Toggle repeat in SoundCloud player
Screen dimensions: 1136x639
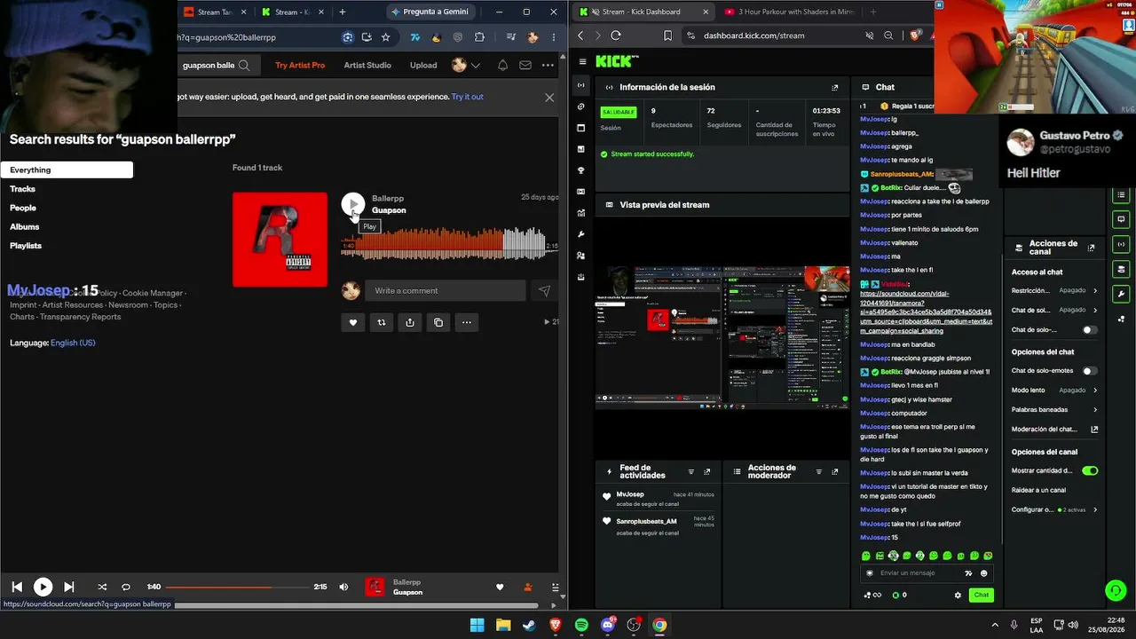126,587
